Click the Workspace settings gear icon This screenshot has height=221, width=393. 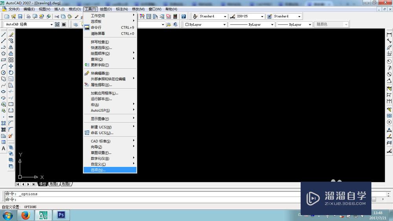coord(57,24)
